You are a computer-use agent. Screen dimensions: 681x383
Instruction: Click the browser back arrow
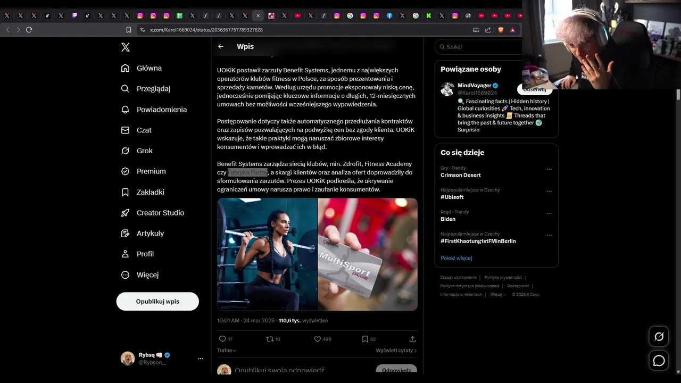(7, 30)
